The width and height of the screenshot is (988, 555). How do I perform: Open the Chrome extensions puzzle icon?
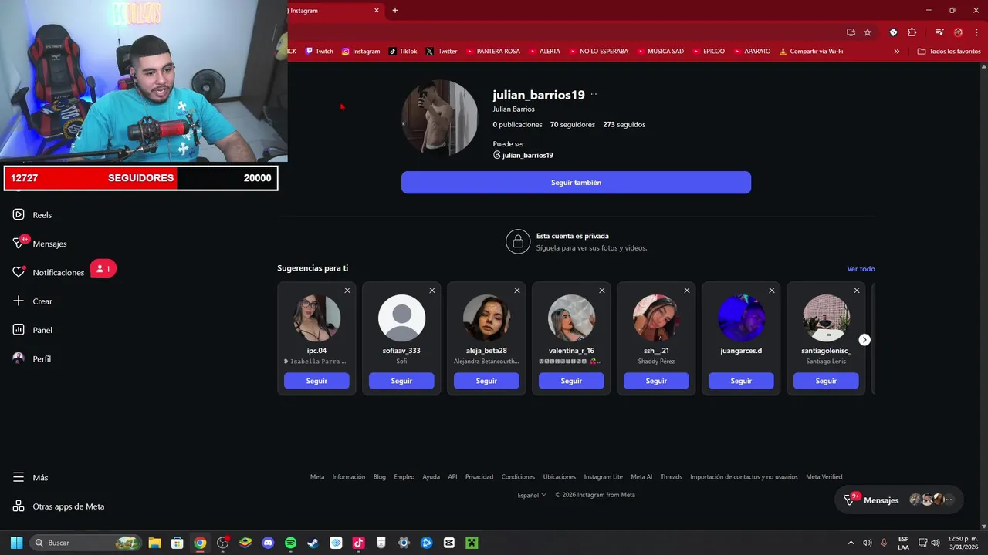tap(912, 32)
